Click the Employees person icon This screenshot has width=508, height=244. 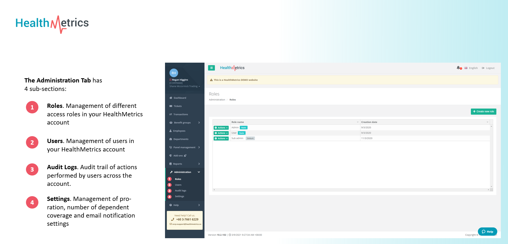point(171,131)
